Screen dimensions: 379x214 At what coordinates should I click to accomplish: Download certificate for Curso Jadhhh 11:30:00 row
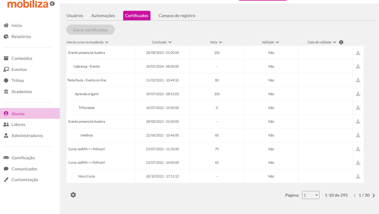coord(358,149)
